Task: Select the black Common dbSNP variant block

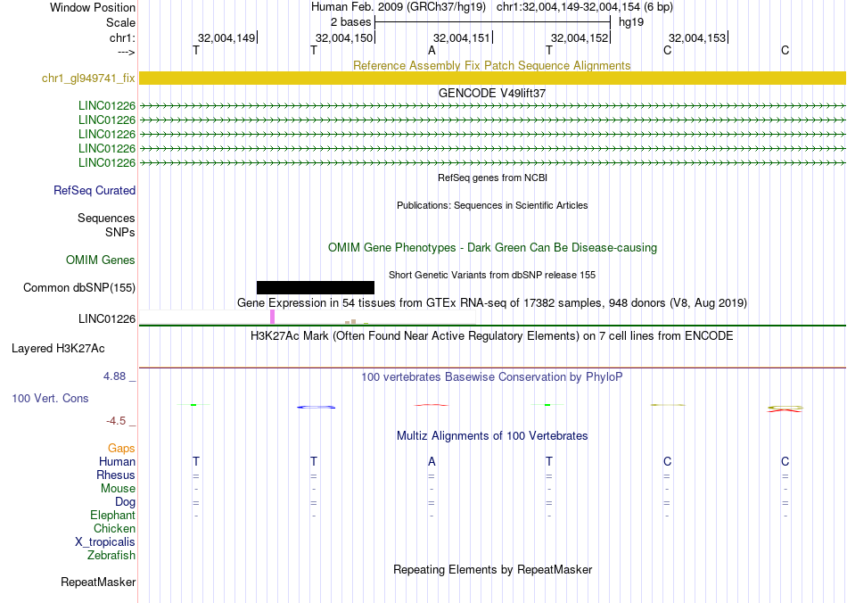Action: 316,287
